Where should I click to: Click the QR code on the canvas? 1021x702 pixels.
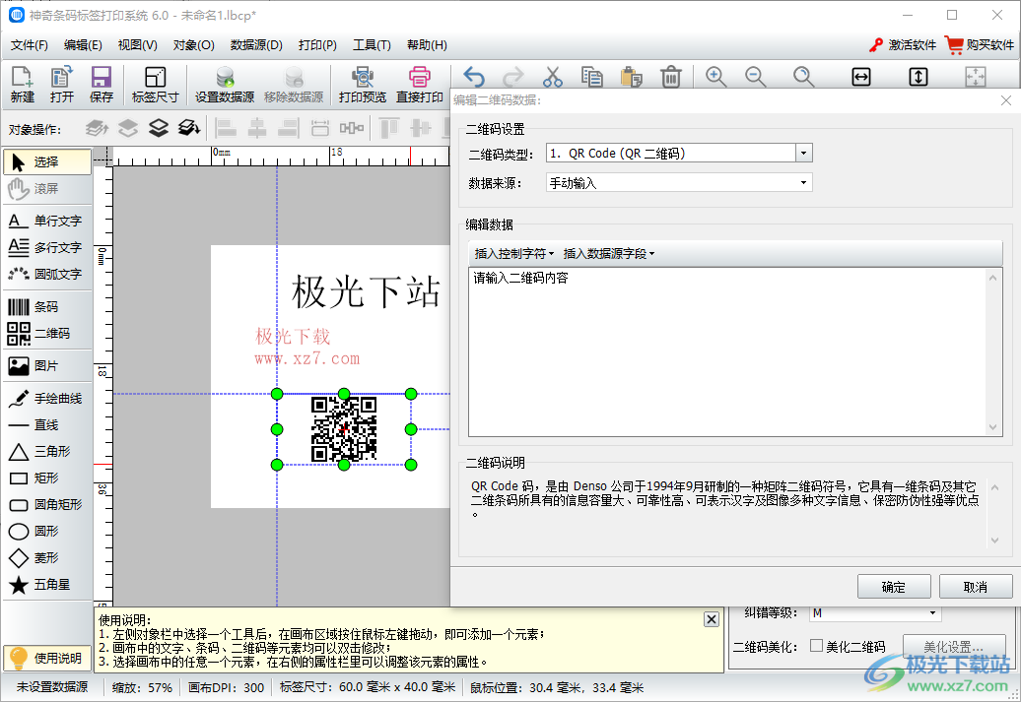coord(344,429)
